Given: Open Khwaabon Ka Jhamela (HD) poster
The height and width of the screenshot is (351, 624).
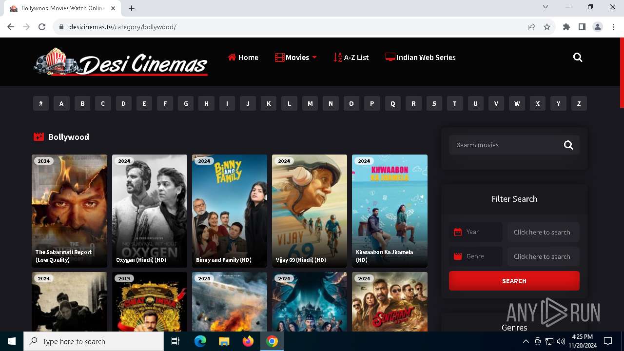Looking at the screenshot, I should coord(390,211).
